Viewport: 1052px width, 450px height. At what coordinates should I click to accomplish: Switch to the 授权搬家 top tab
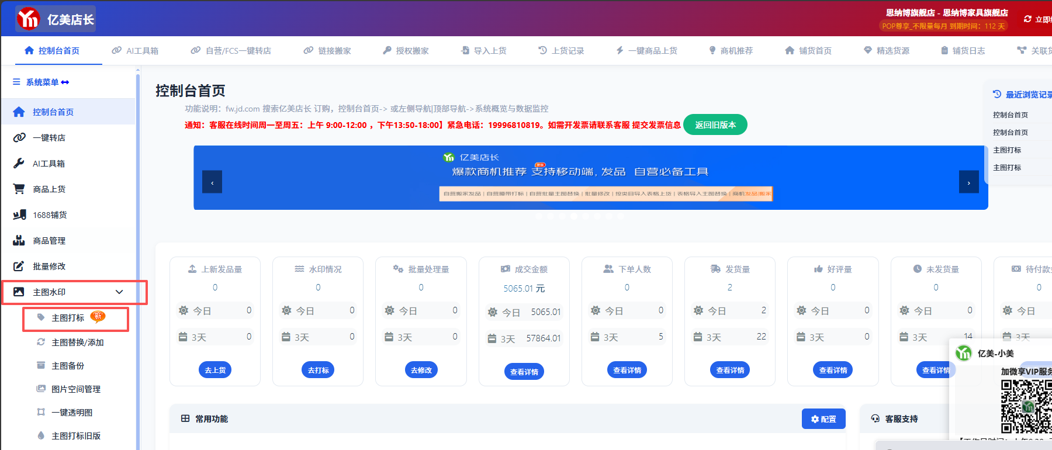[406, 51]
